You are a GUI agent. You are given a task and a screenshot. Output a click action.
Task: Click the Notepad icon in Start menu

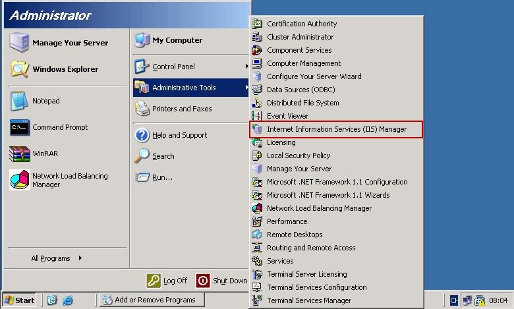pos(19,101)
